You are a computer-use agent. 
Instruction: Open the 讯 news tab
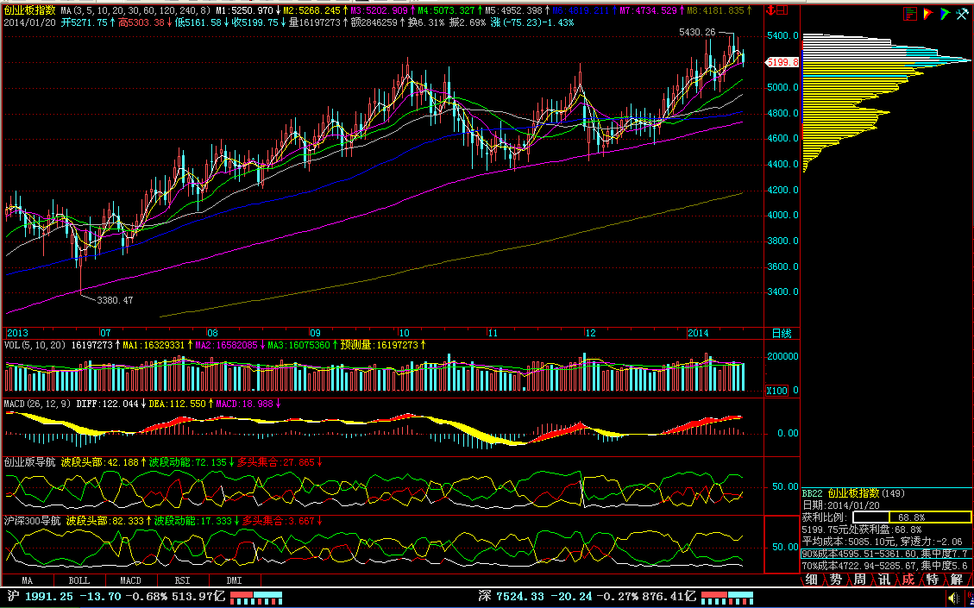pyautogui.click(x=884, y=580)
